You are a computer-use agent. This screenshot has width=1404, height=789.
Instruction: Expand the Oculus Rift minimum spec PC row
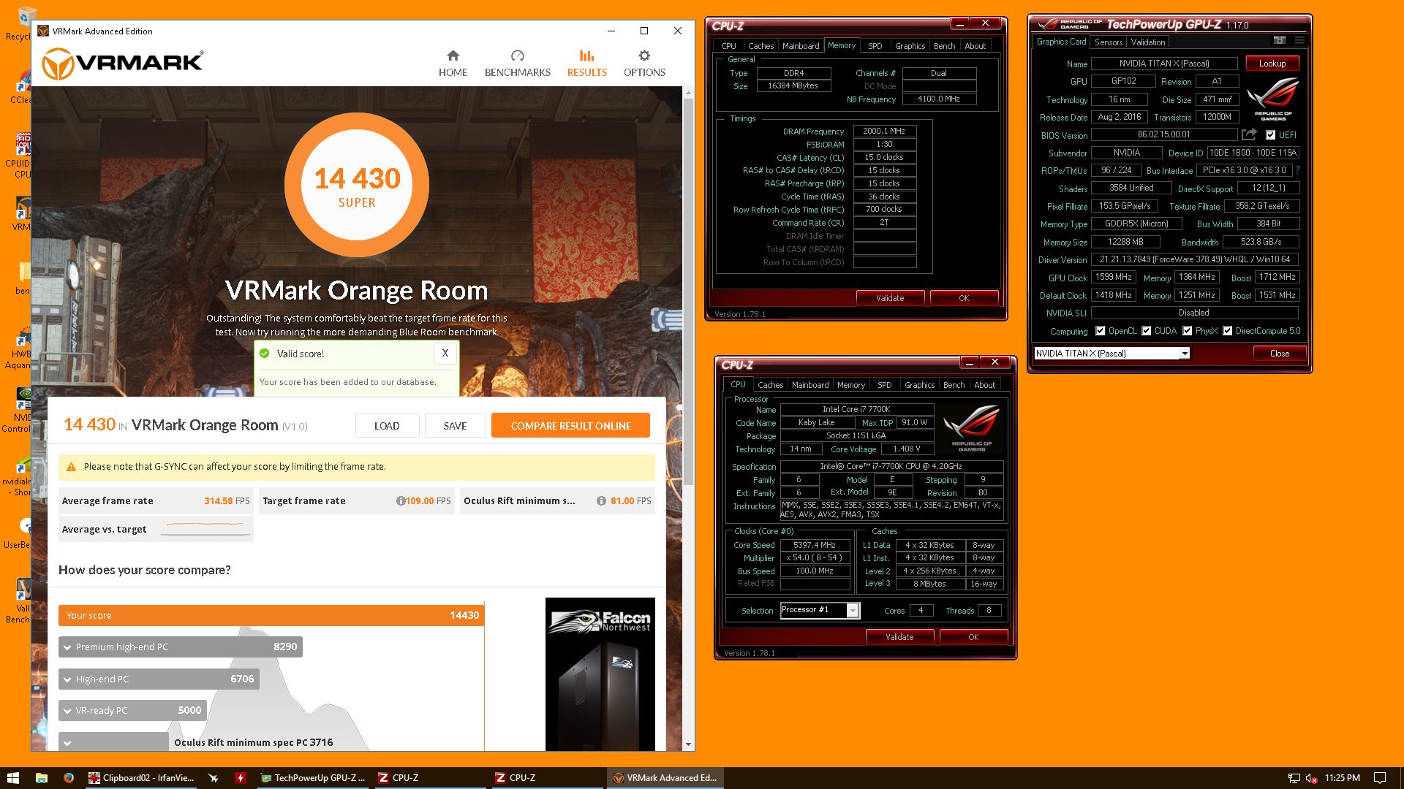113,742
